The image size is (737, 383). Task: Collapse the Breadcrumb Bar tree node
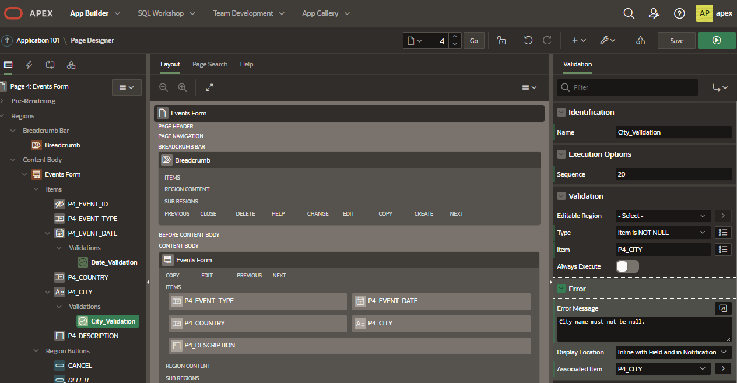pos(14,131)
